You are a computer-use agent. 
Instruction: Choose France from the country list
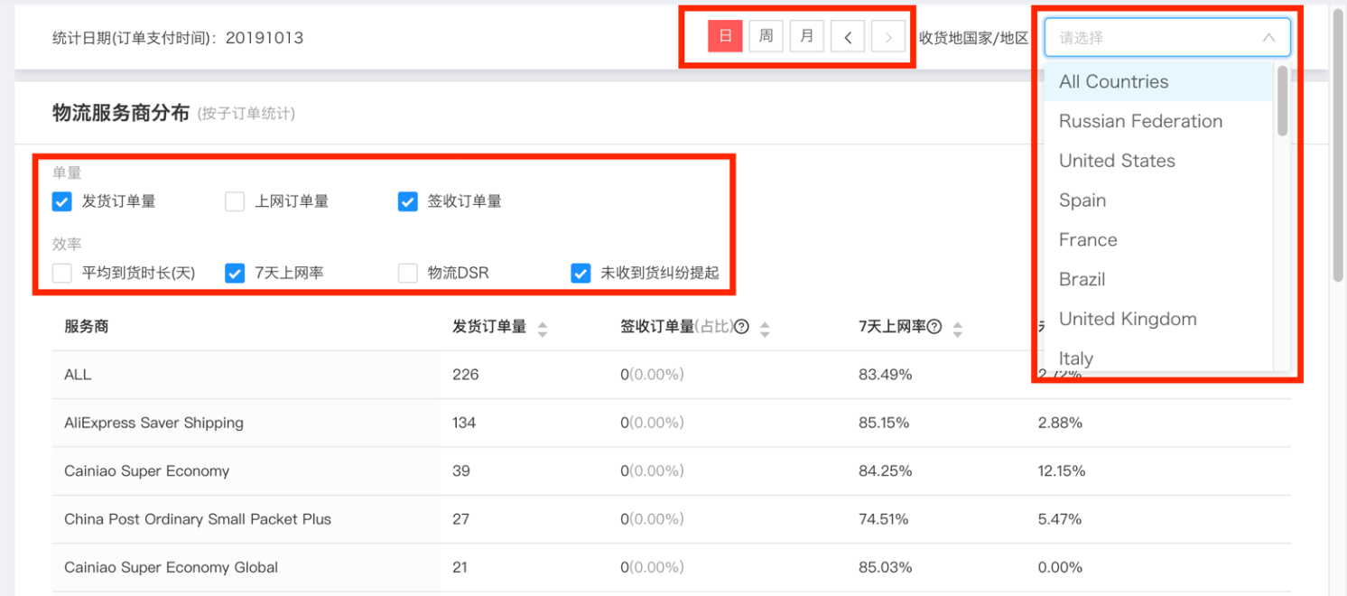pos(1159,240)
